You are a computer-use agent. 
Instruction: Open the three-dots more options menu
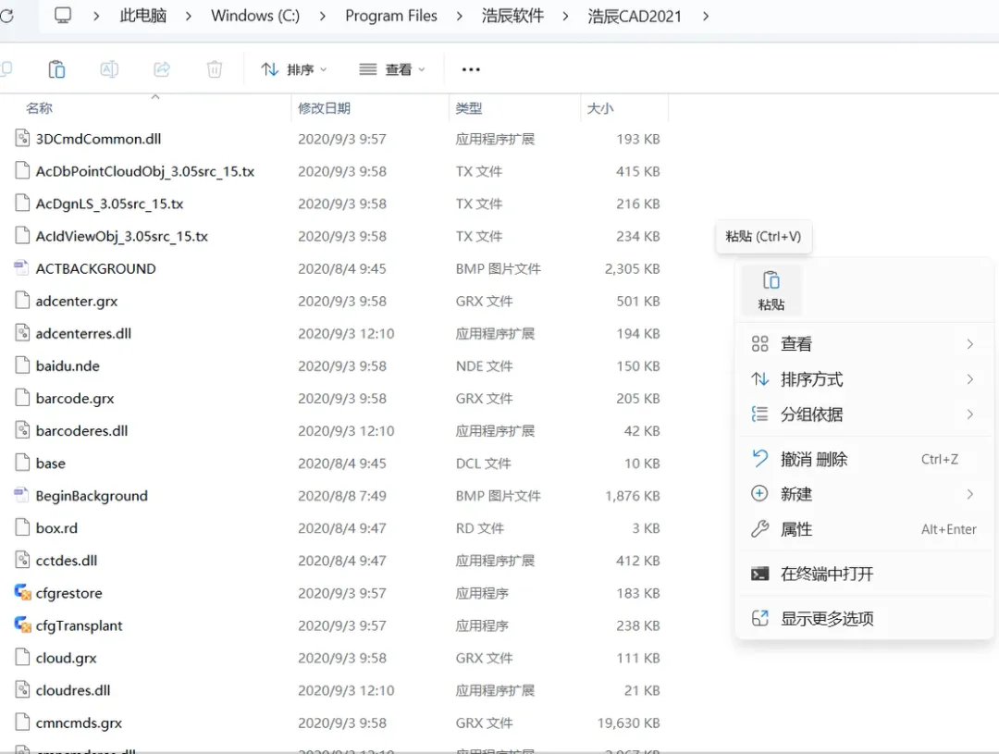[471, 69]
